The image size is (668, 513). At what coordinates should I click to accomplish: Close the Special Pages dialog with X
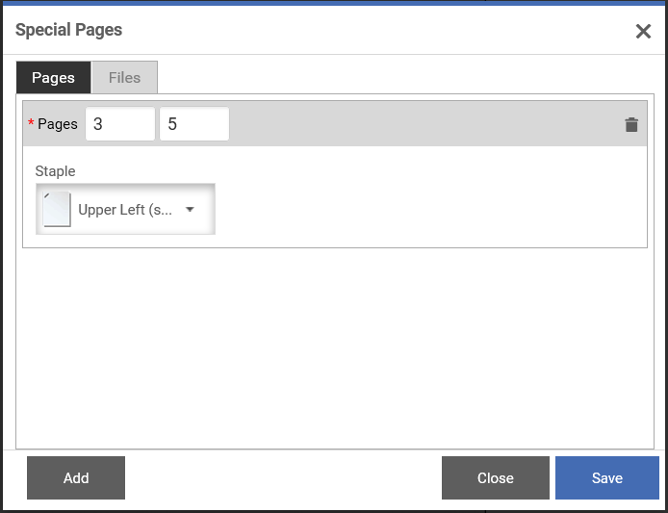[643, 31]
